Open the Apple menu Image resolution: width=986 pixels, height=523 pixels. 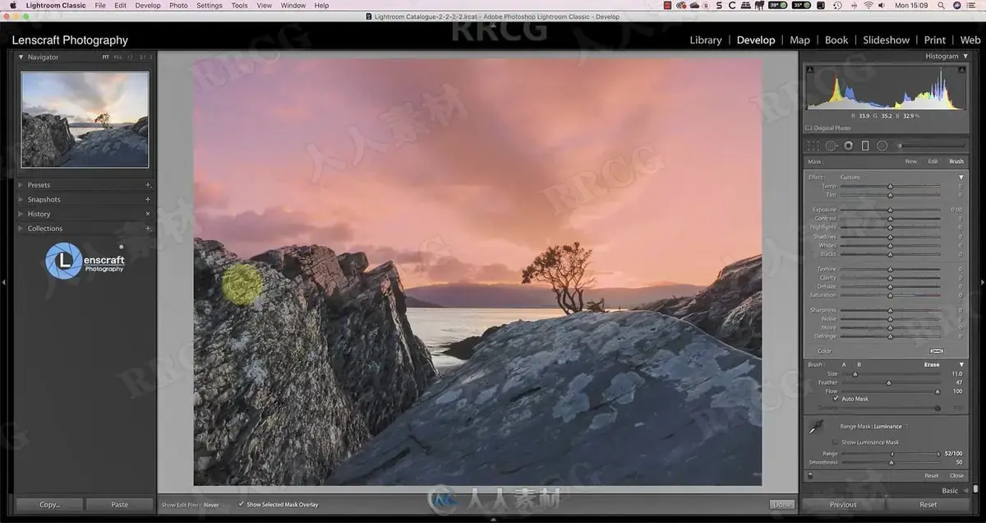point(12,5)
